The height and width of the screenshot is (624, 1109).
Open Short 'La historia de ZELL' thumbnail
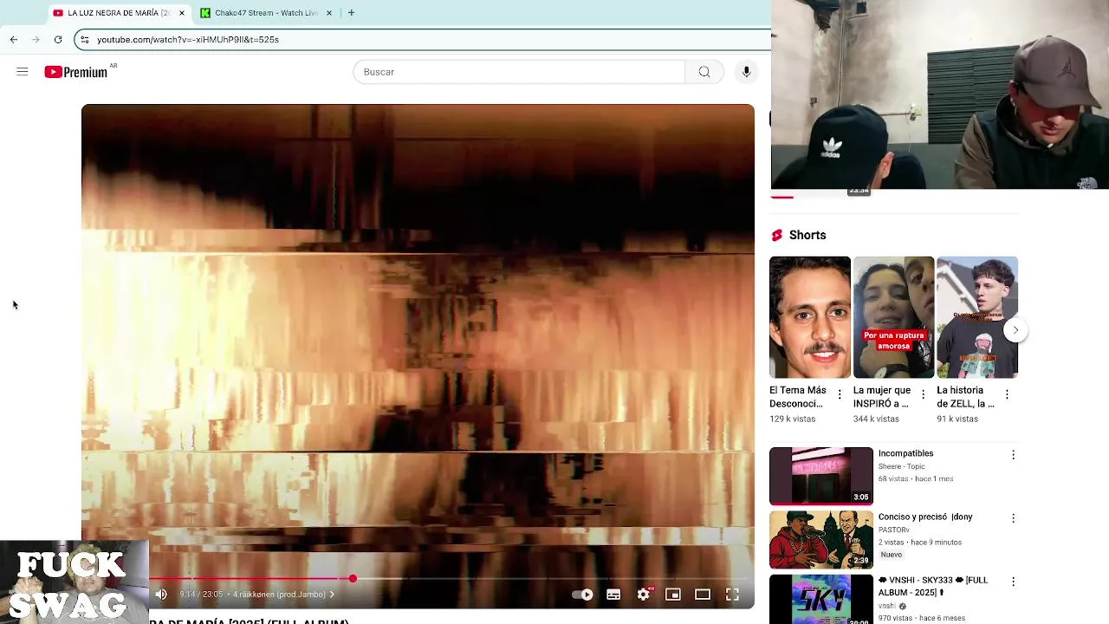977,317
